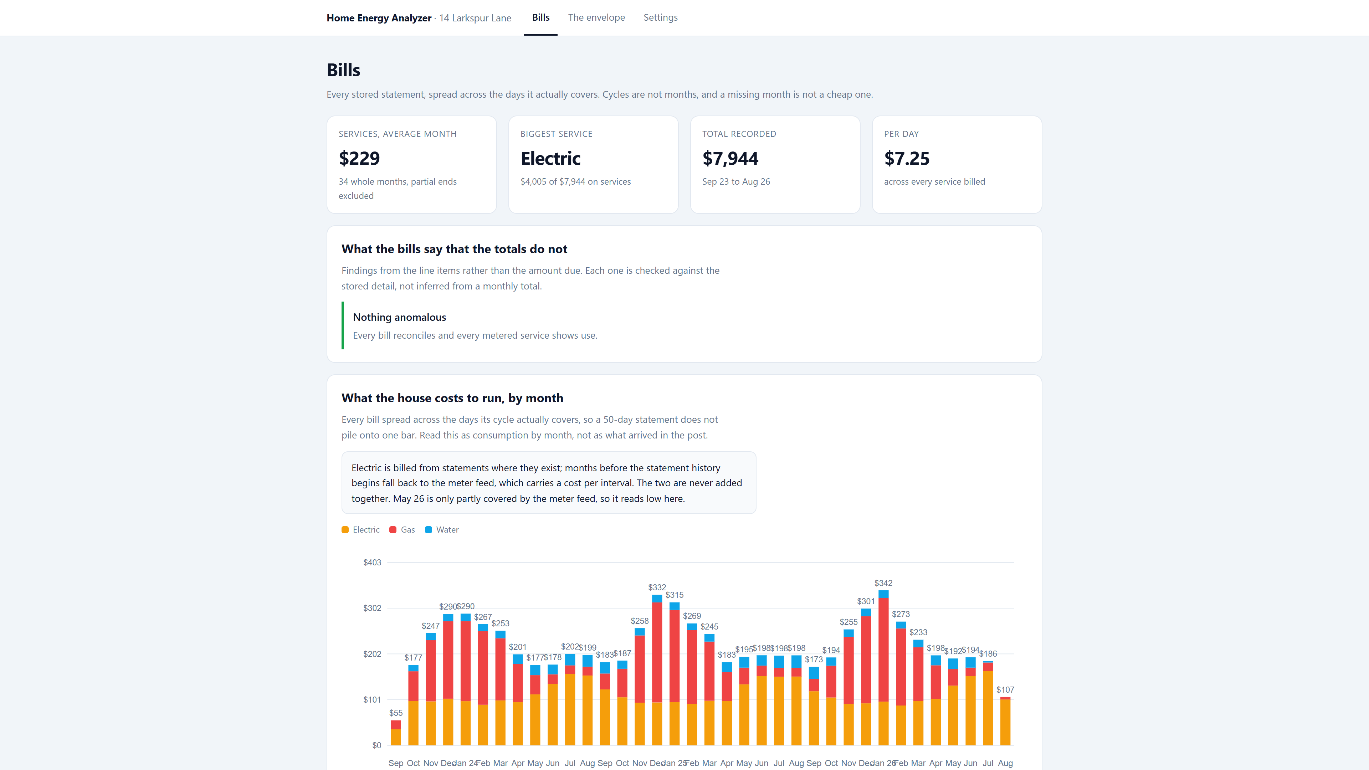Click the $269 bar label
The height and width of the screenshot is (770, 1369).
point(692,616)
